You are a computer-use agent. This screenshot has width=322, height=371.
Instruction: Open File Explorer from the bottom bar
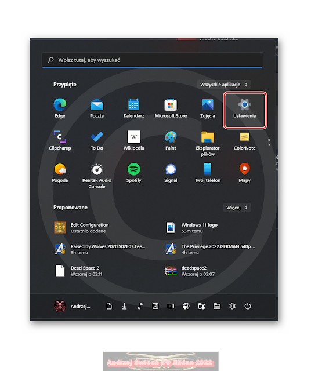[x=217, y=306]
